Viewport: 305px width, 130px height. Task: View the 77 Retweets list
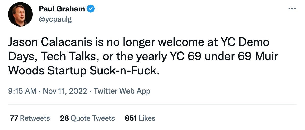30,118
